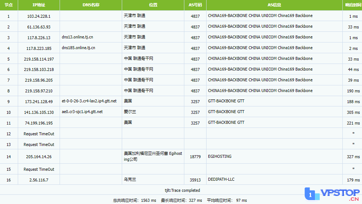
Task: Select IP address 103.24.228.1
Action: point(39,16)
